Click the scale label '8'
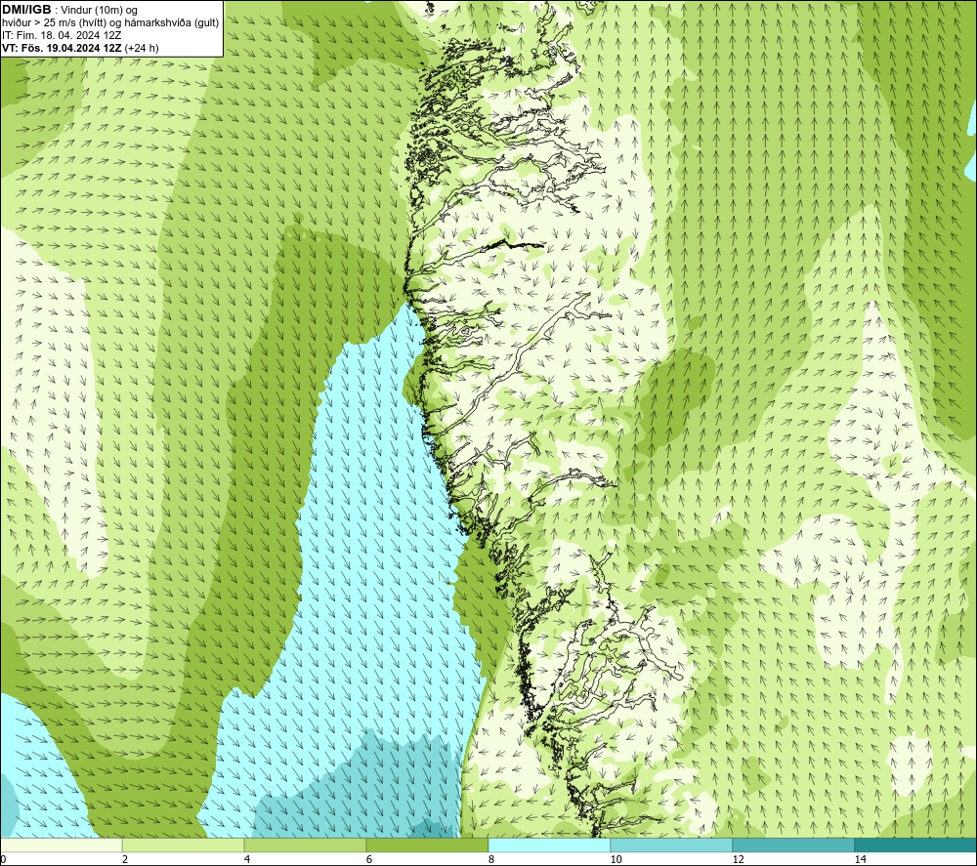Image resolution: width=977 pixels, height=866 pixels. 491,859
